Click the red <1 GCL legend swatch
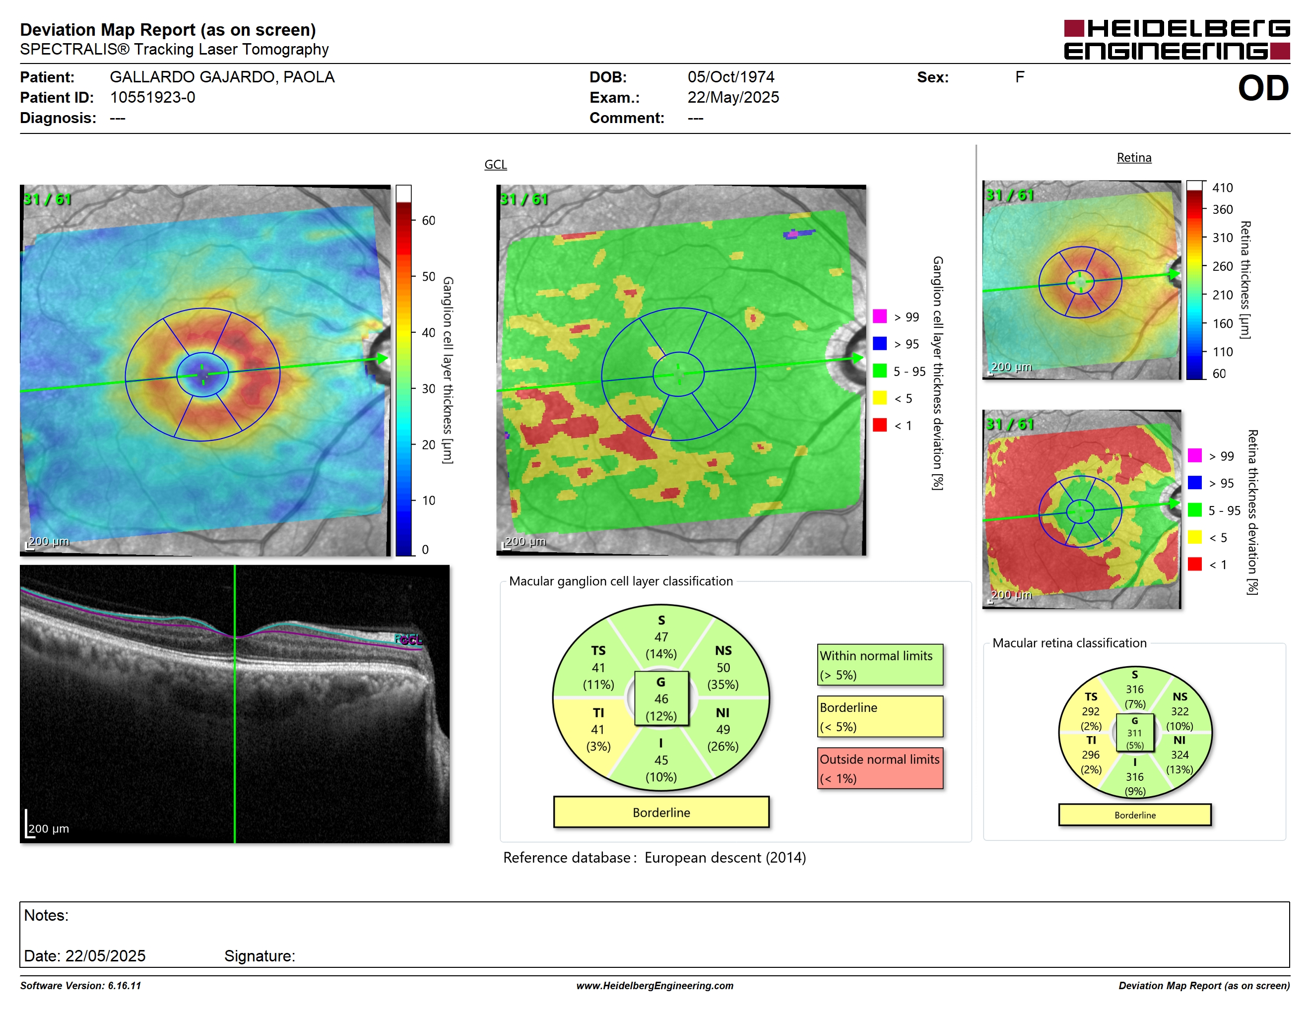The width and height of the screenshot is (1310, 1012). (x=880, y=425)
